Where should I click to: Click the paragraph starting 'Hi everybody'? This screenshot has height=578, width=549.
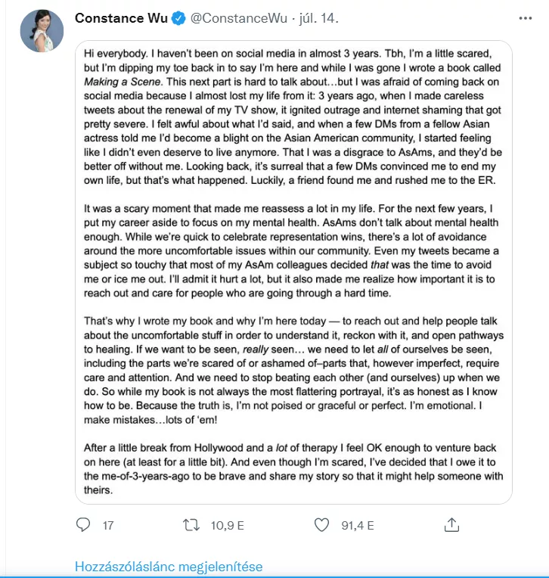click(293, 117)
